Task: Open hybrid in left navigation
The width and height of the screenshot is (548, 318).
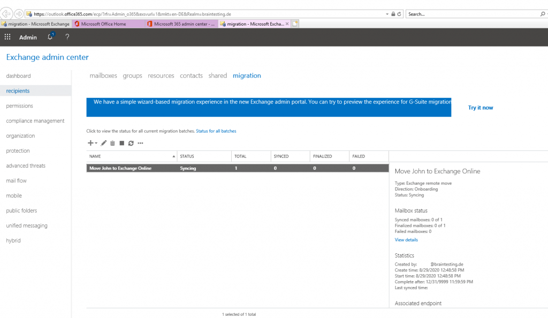Action: pos(13,241)
